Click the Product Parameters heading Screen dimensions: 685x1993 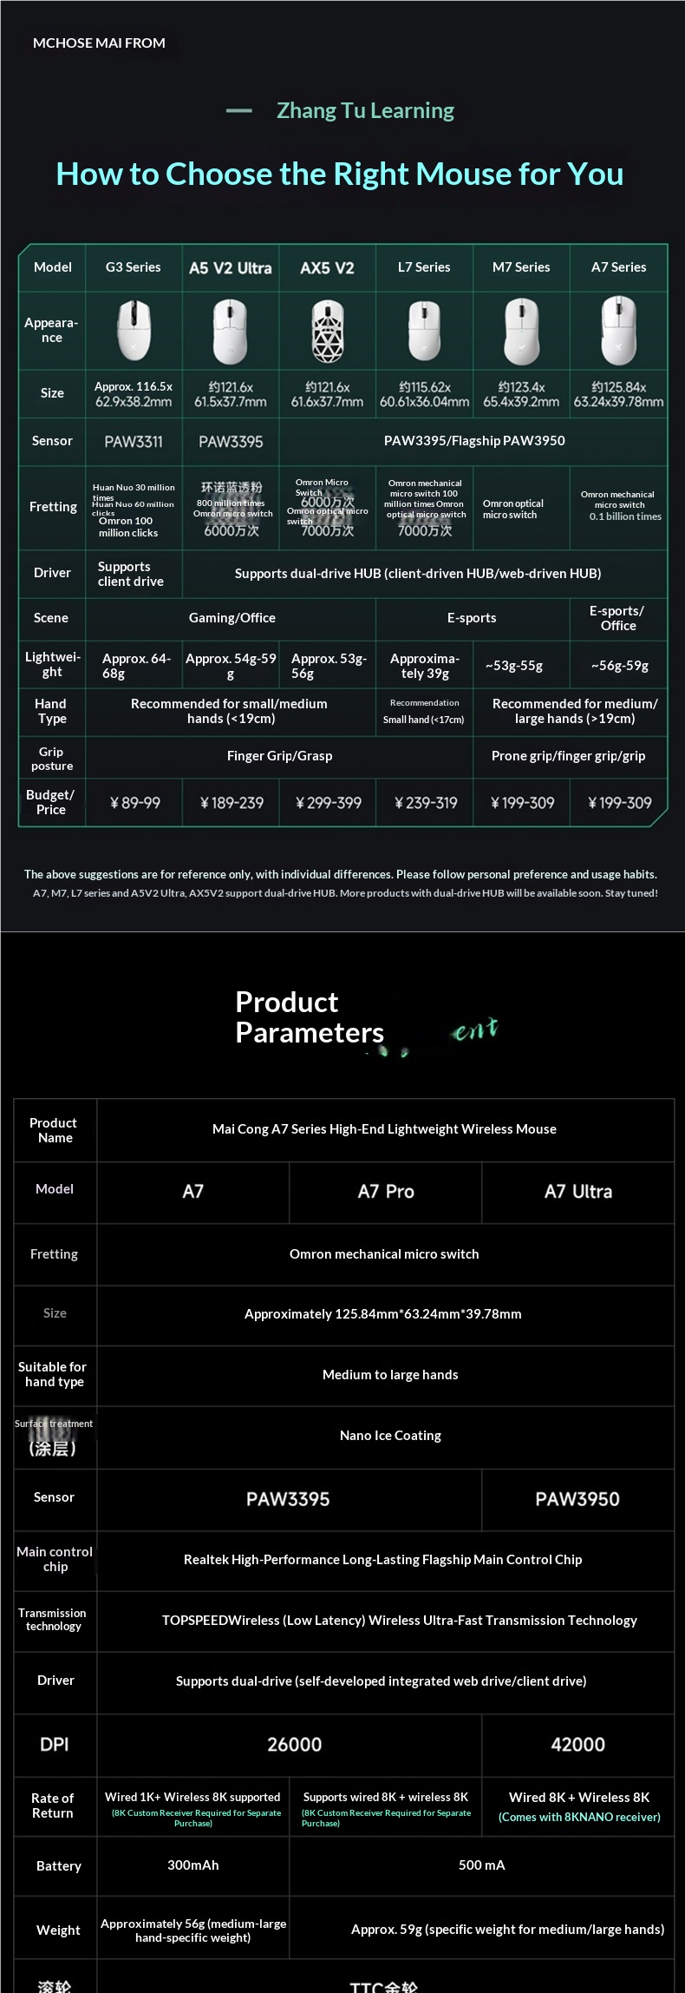coord(309,1017)
